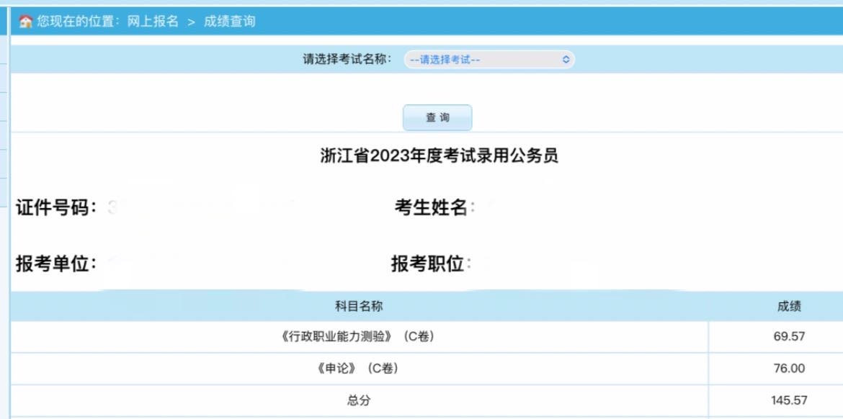Click the 76.00 score cell
This screenshot has width=843, height=419.
[789, 369]
